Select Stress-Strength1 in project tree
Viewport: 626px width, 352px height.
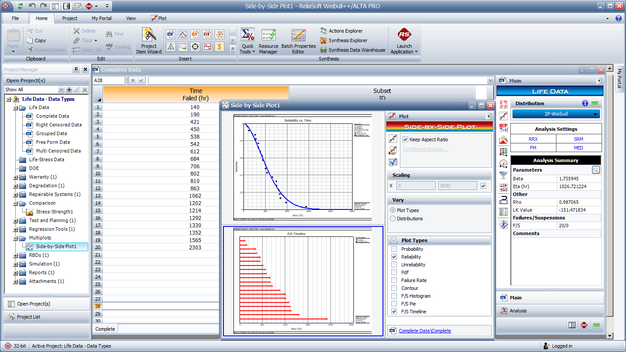(54, 212)
